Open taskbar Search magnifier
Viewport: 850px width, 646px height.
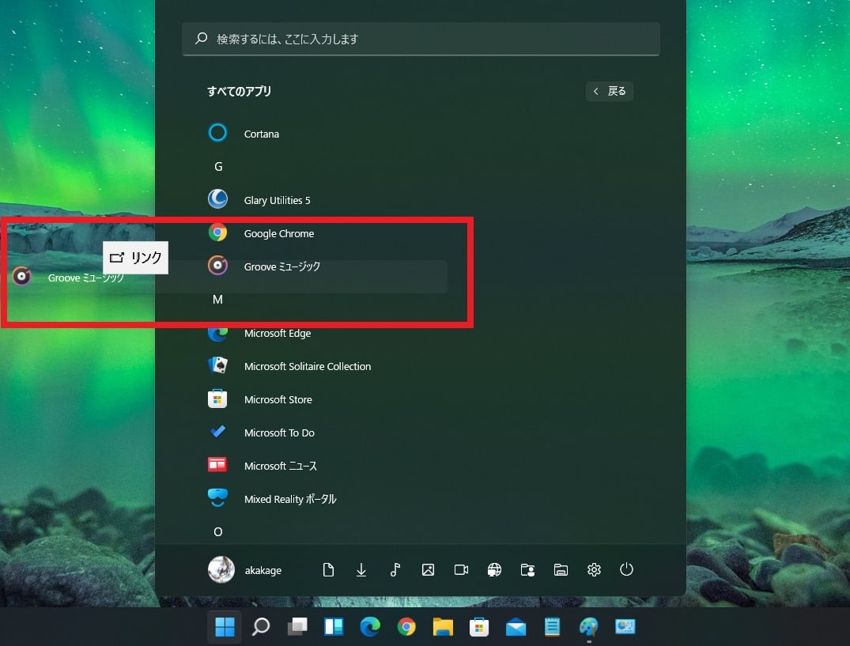pos(261,626)
